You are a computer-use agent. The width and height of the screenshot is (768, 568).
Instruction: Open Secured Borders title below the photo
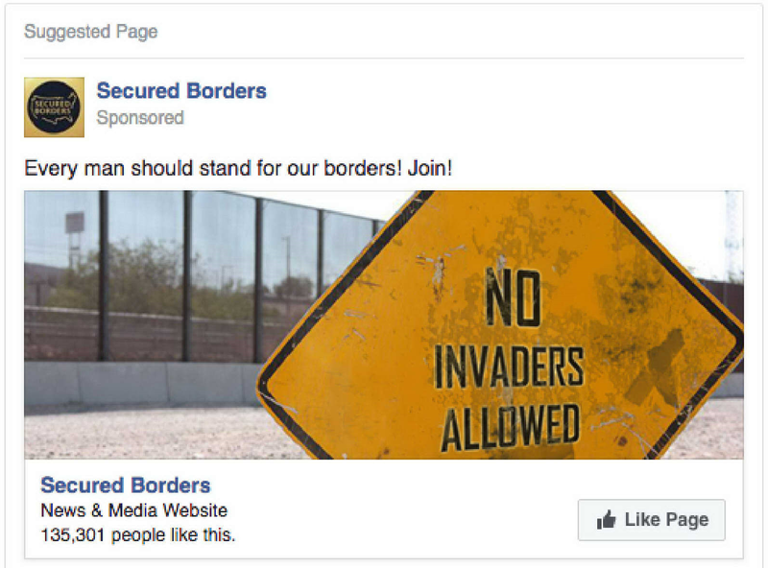pyautogui.click(x=126, y=485)
